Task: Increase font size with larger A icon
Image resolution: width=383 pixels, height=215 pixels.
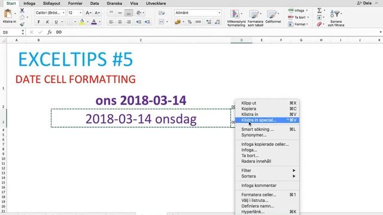Action: [89, 13]
